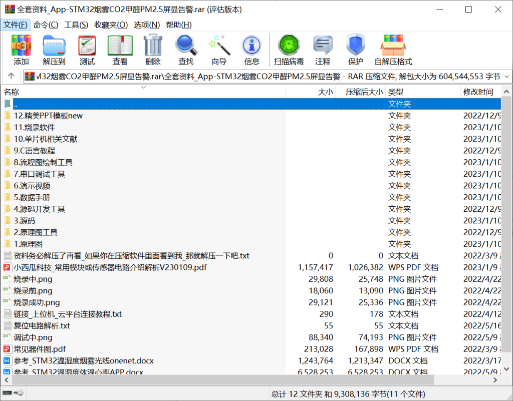Open the address bar dropdown arrow
The image size is (513, 401).
coord(507,77)
